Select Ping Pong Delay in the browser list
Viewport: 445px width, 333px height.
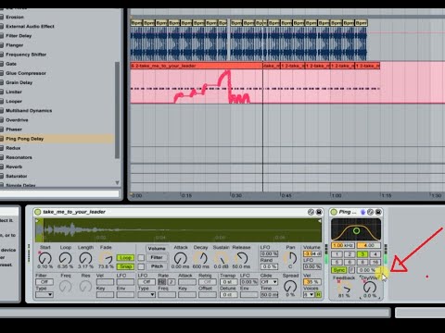coord(57,139)
